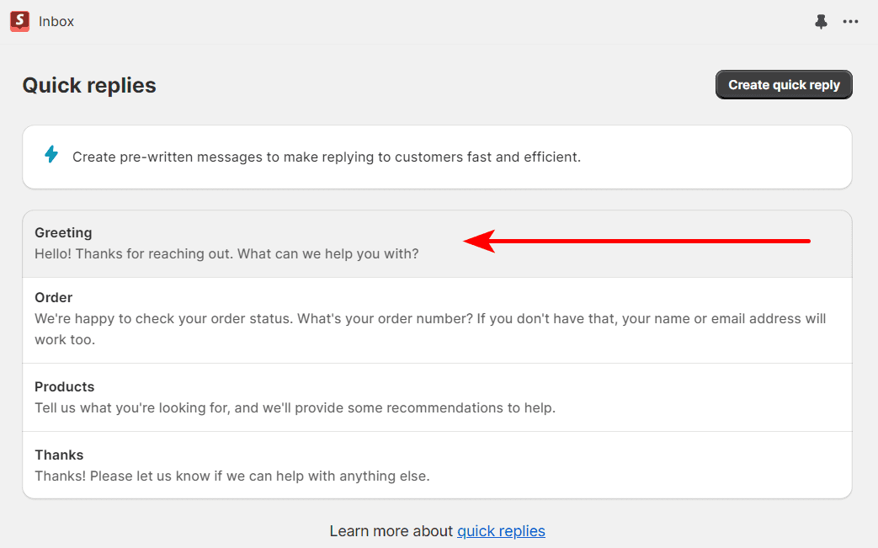Click the Order status reply description
The height and width of the screenshot is (548, 878).
tap(429, 329)
